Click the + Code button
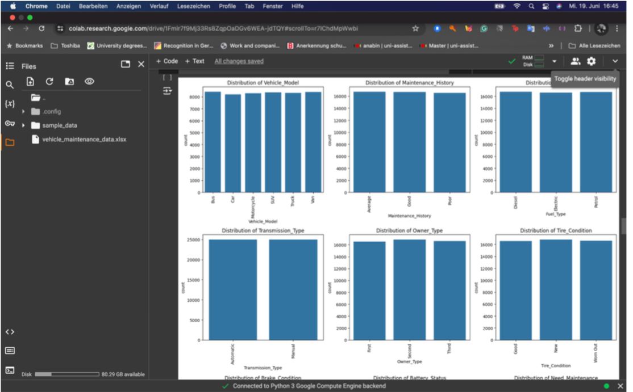 click(167, 61)
